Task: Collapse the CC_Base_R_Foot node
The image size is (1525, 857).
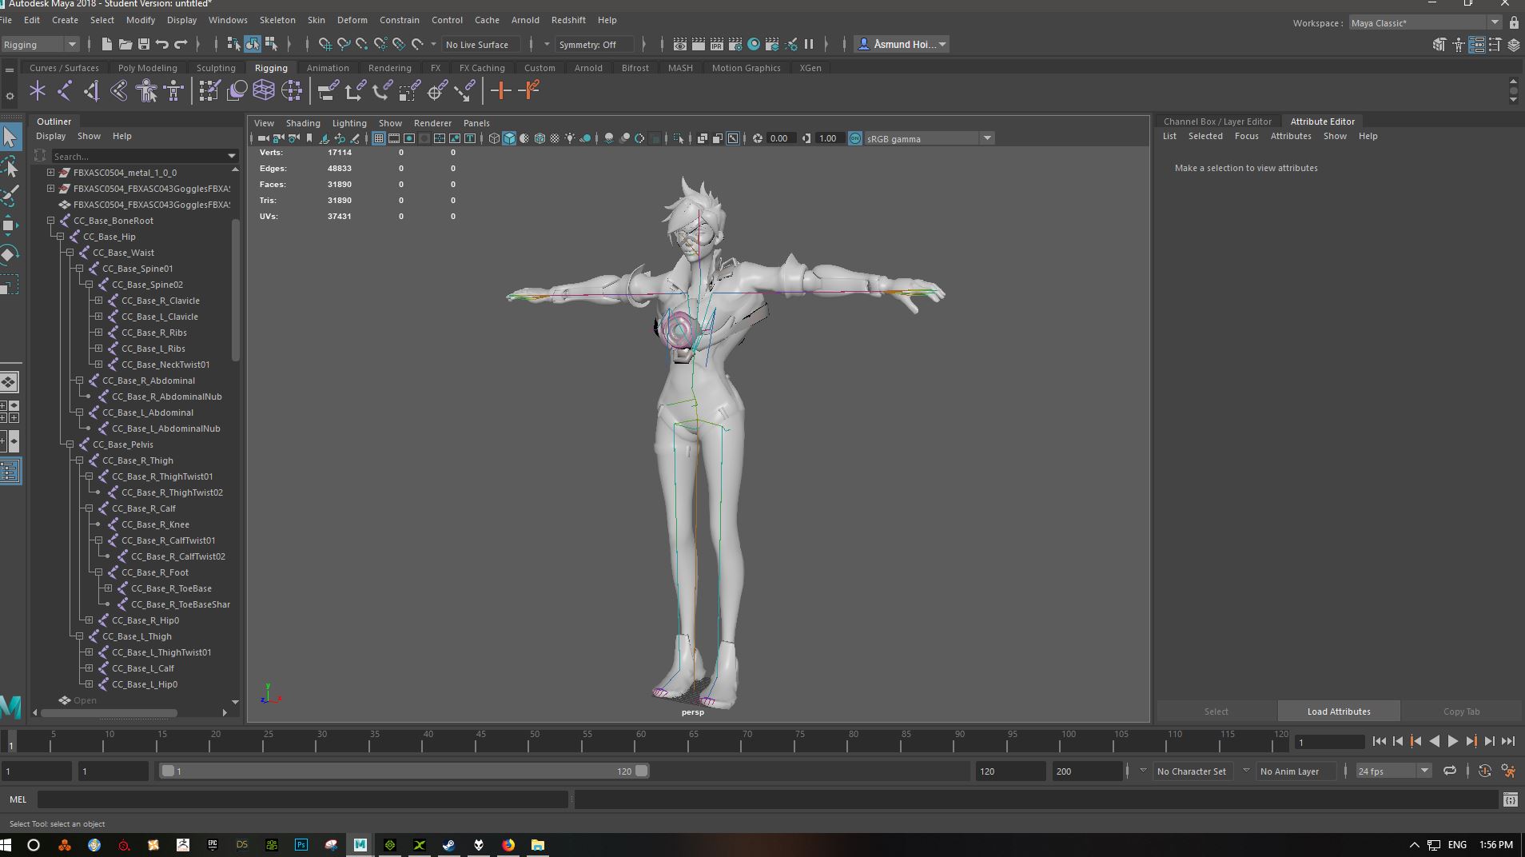Action: (98, 572)
